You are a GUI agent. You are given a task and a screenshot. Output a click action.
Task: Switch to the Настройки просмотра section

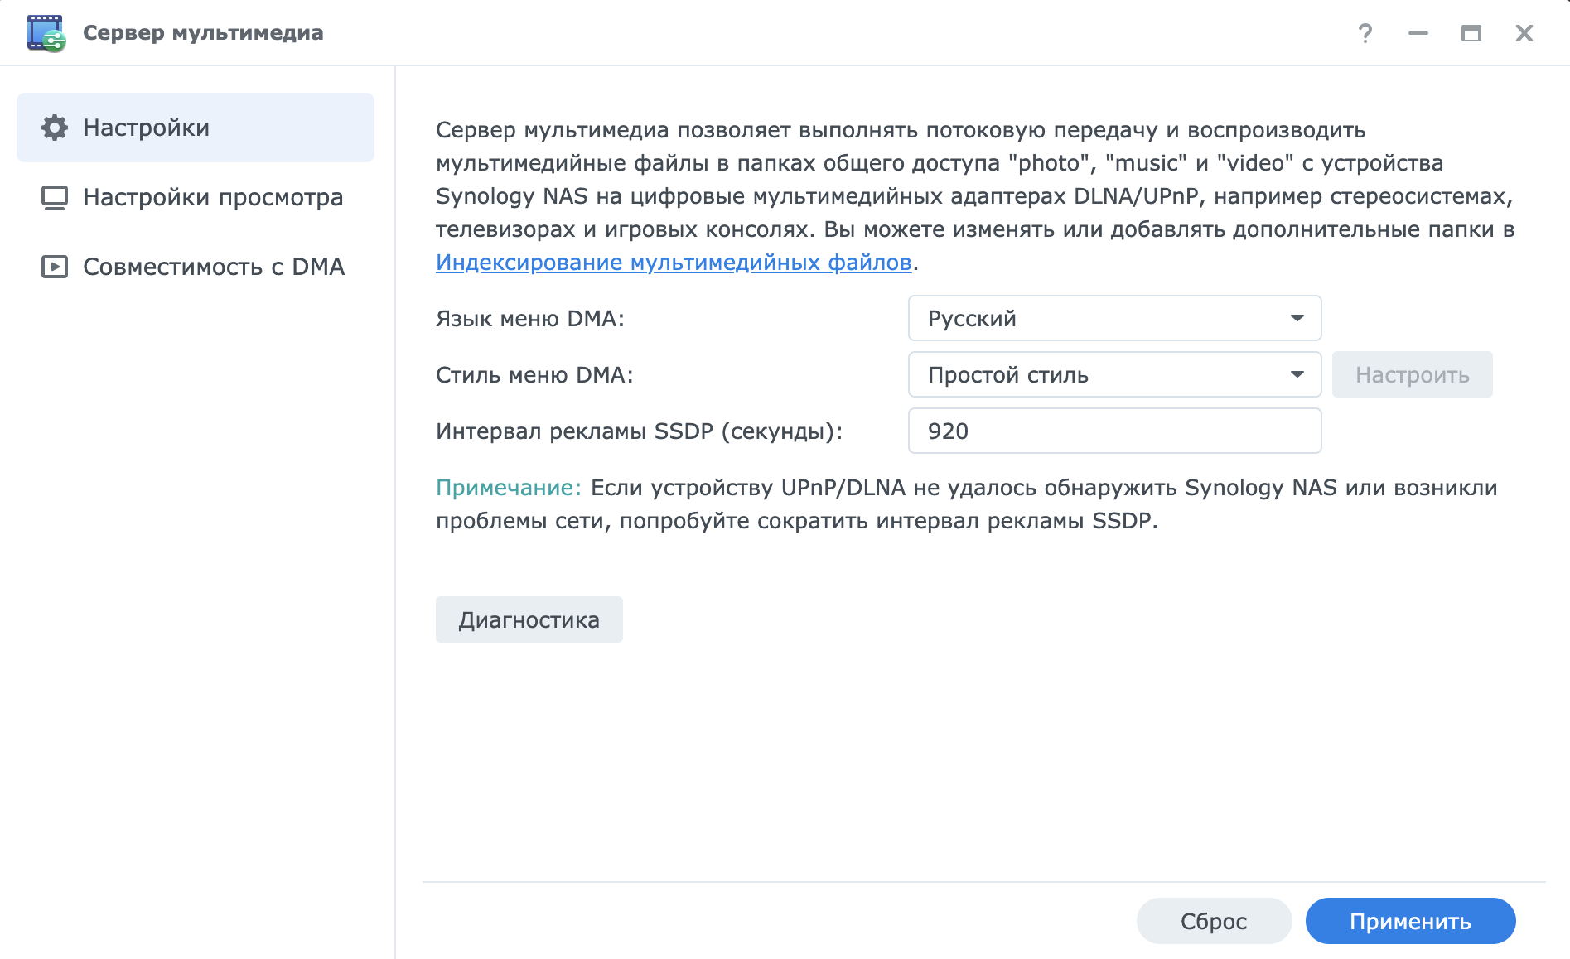point(213,197)
